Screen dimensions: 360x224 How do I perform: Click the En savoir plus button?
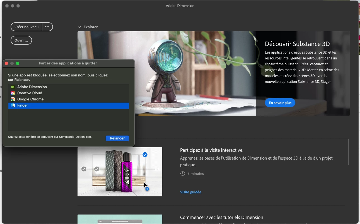[x=280, y=103]
